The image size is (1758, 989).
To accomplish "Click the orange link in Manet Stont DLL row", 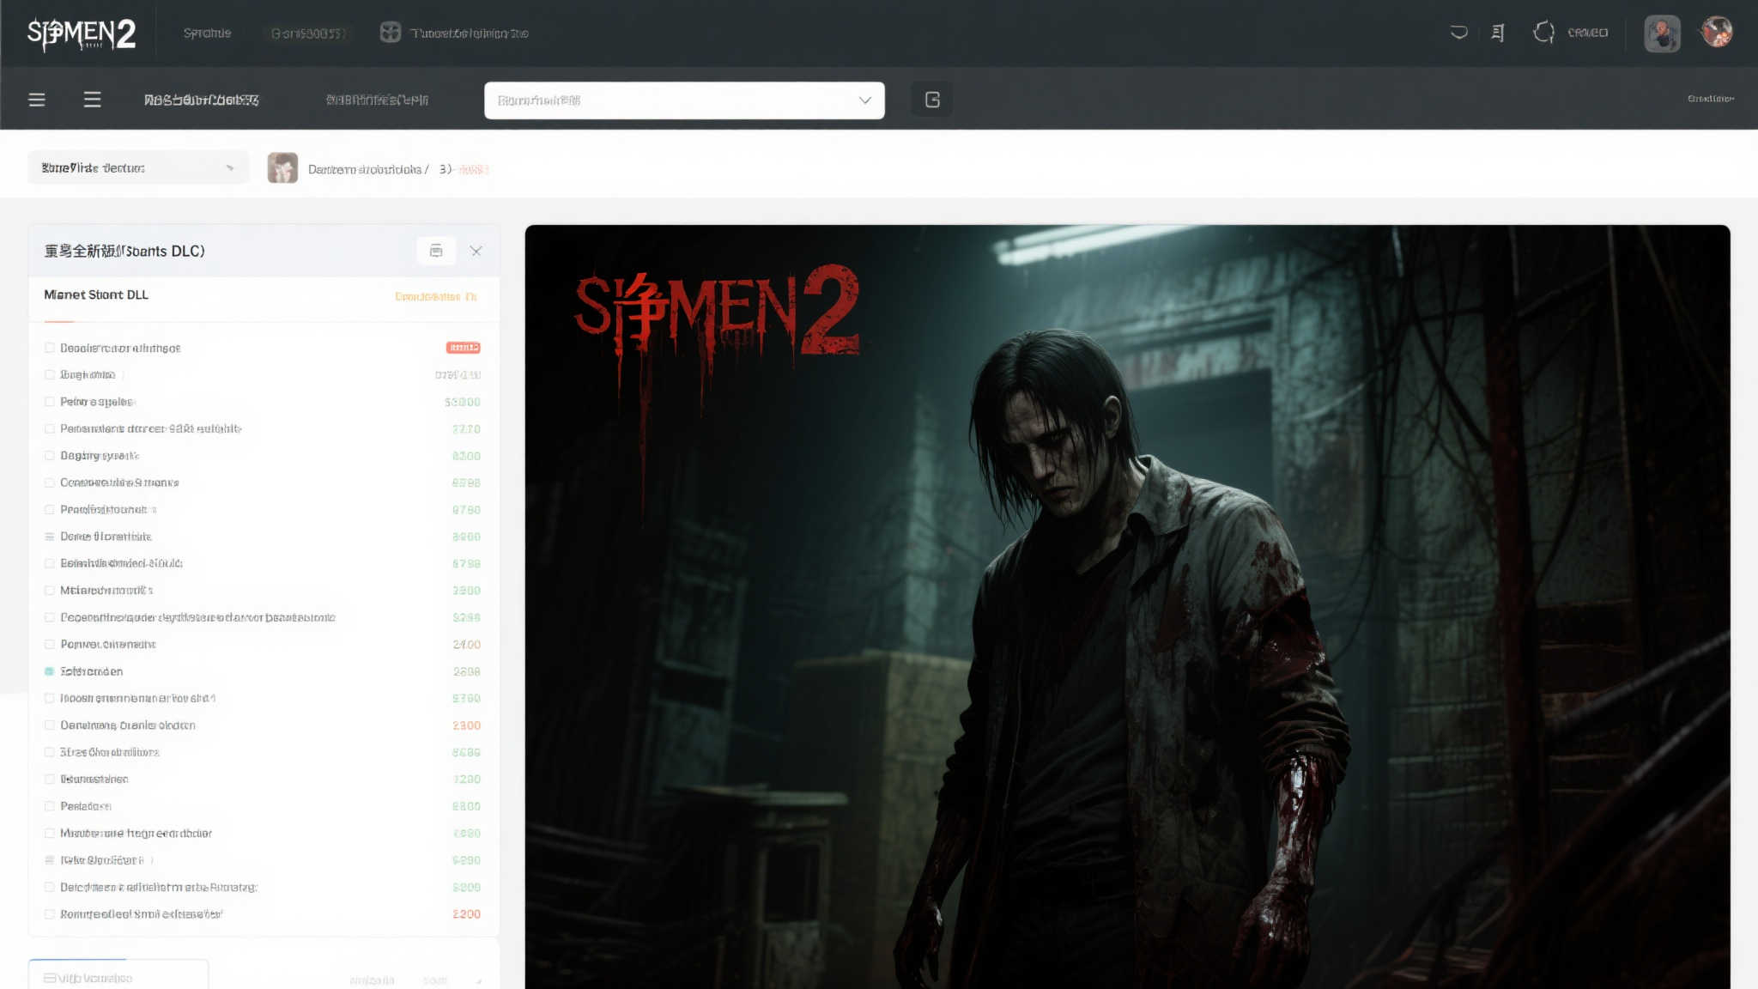I will (435, 296).
